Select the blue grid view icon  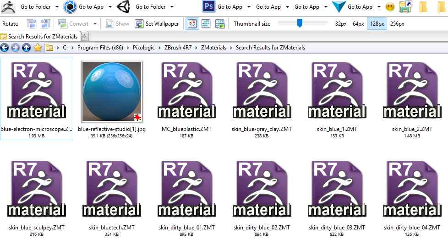[206, 24]
